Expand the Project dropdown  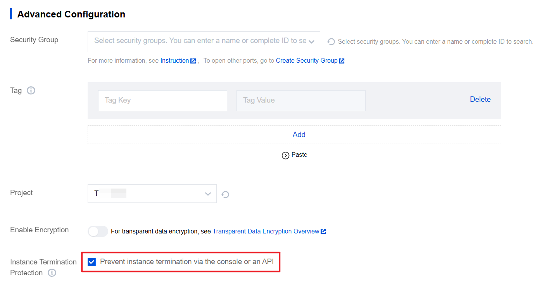pos(152,194)
